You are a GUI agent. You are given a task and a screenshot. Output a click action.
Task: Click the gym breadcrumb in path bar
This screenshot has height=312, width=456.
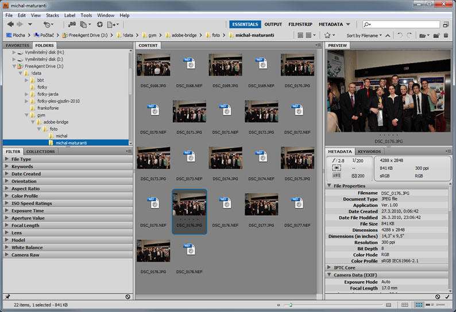tap(153, 35)
